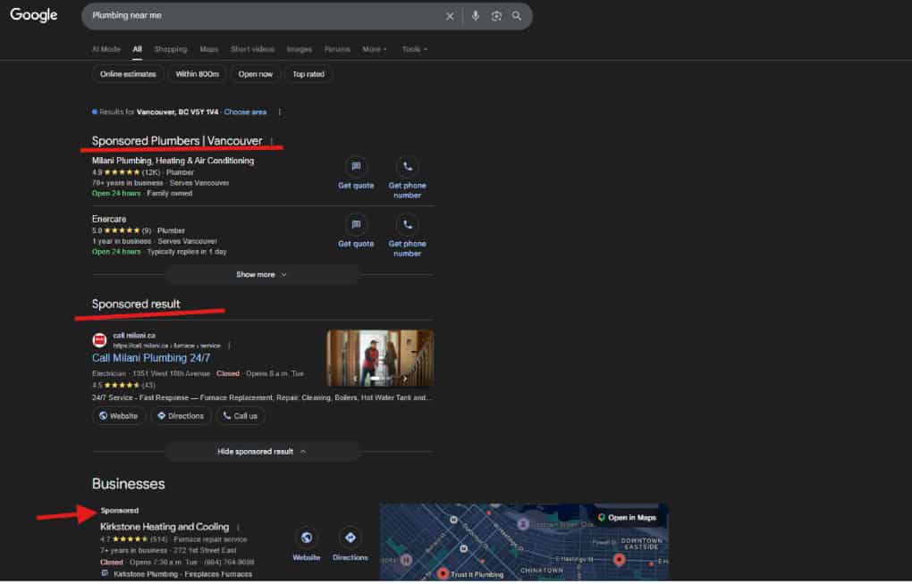The image size is (912, 584).
Task: Switch to the Maps tab
Action: [208, 49]
